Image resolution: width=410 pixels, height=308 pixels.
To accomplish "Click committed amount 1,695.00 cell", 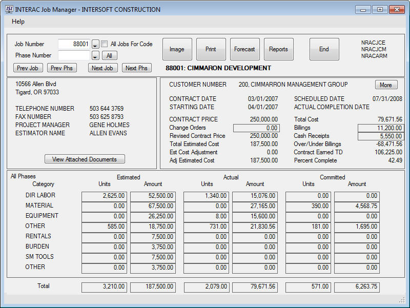I will (x=357, y=227).
